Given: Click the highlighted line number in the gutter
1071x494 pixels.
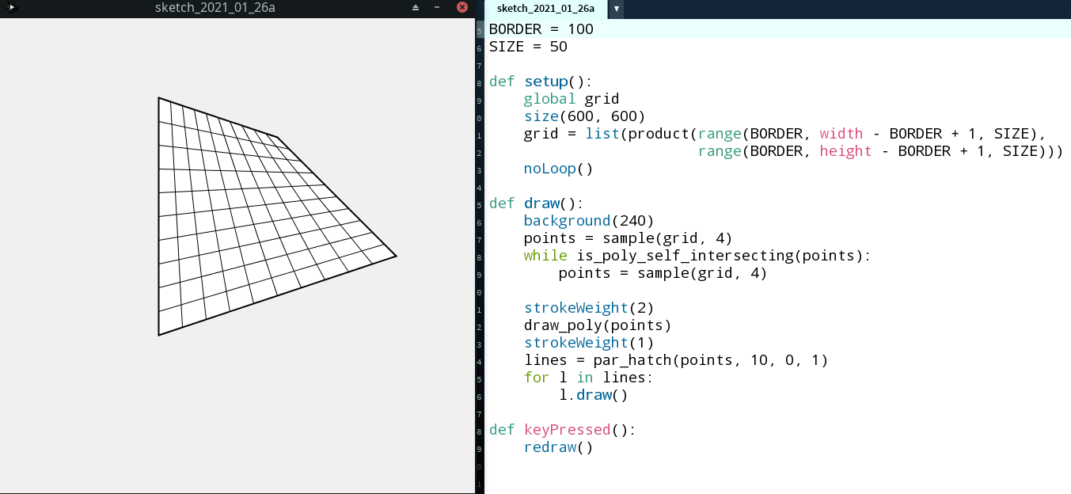Looking at the screenshot, I should [x=480, y=29].
